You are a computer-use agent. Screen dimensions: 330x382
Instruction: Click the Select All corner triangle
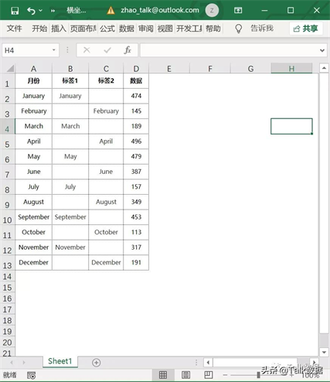[x=10, y=69]
